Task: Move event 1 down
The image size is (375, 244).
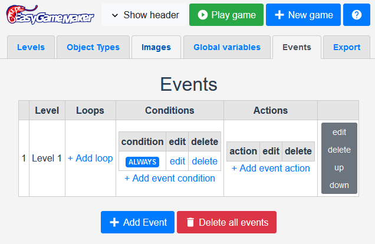Action: [339, 184]
